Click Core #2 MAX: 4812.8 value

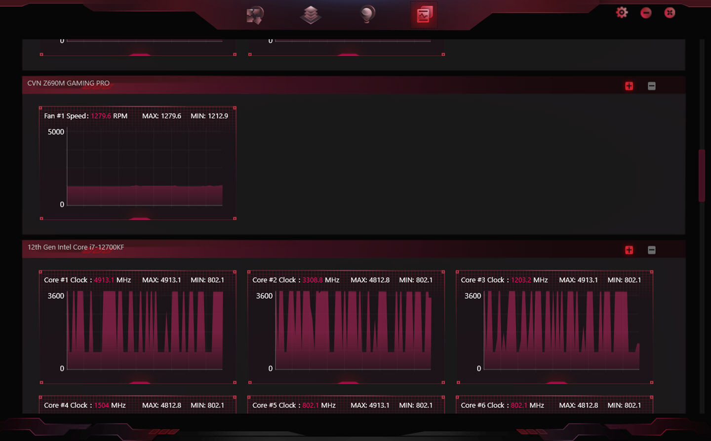coord(370,280)
